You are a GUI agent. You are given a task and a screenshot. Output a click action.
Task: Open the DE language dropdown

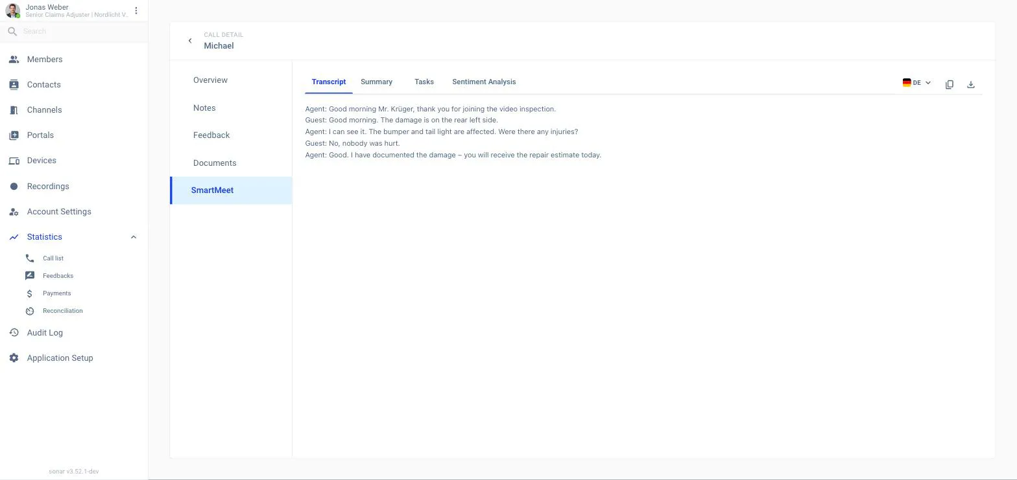pyautogui.click(x=917, y=83)
